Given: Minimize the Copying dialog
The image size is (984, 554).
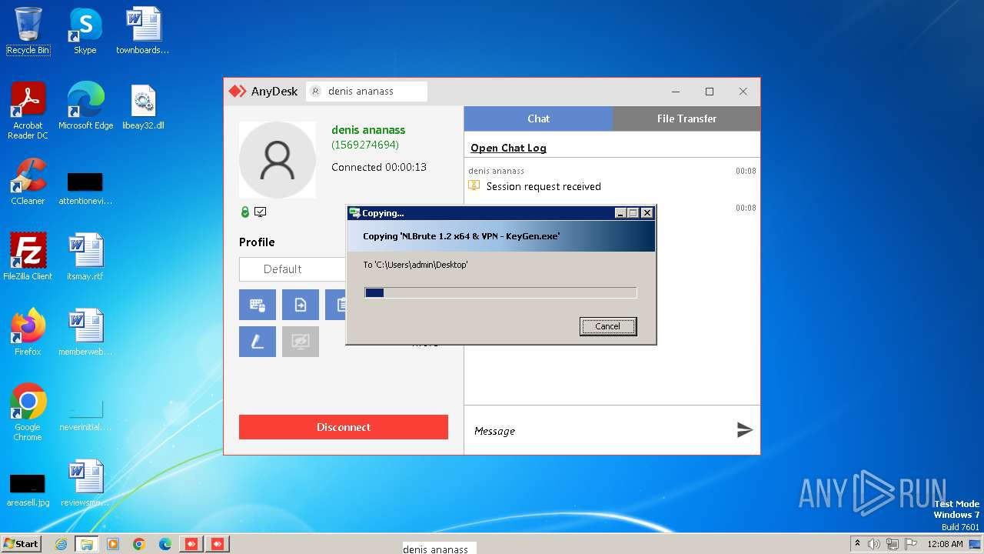Looking at the screenshot, I should (x=621, y=213).
